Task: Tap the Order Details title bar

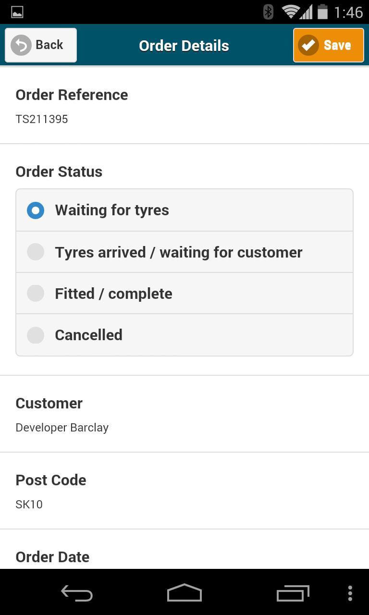Action: point(184,45)
